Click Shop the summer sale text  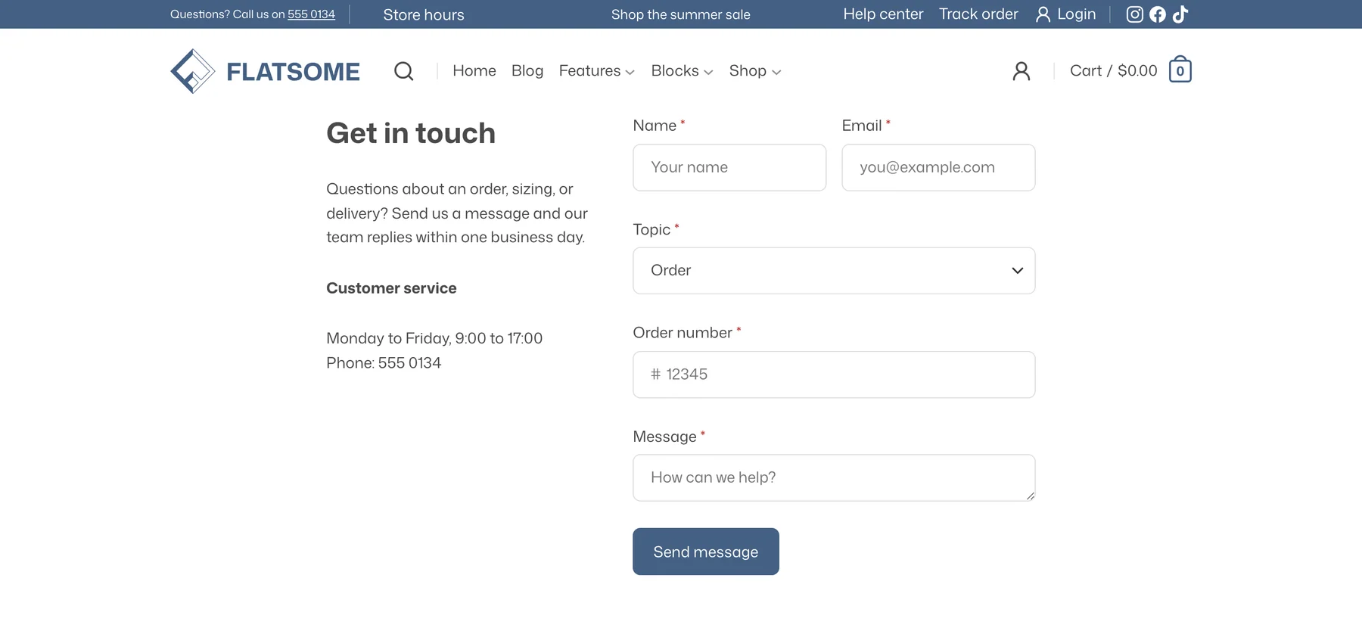(681, 14)
